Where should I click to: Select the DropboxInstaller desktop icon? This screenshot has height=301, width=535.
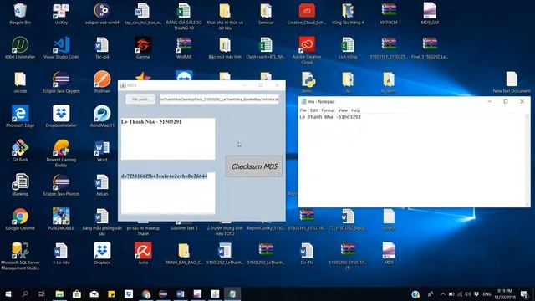(x=61, y=116)
